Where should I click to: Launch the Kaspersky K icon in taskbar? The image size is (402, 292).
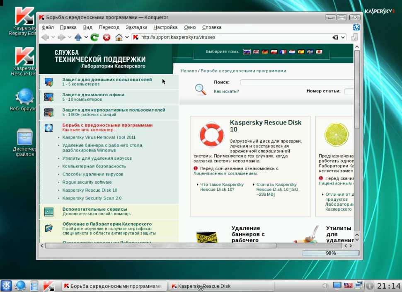[48, 286]
